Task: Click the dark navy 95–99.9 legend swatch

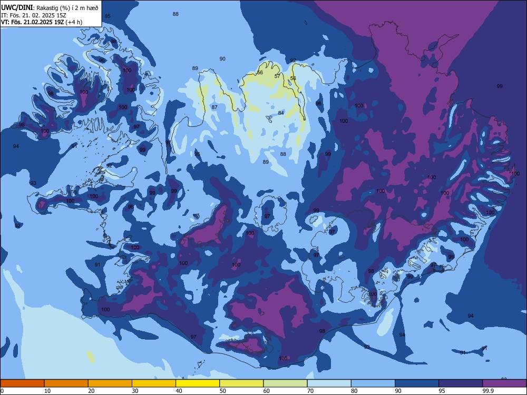Action: coord(461,383)
